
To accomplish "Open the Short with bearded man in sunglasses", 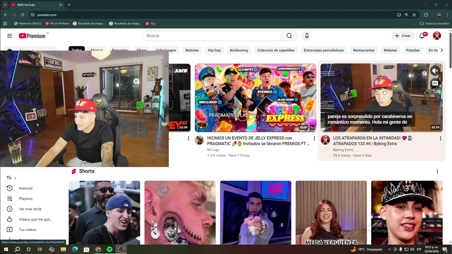I will point(104,213).
